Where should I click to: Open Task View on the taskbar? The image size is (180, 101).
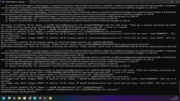[9, 98]
